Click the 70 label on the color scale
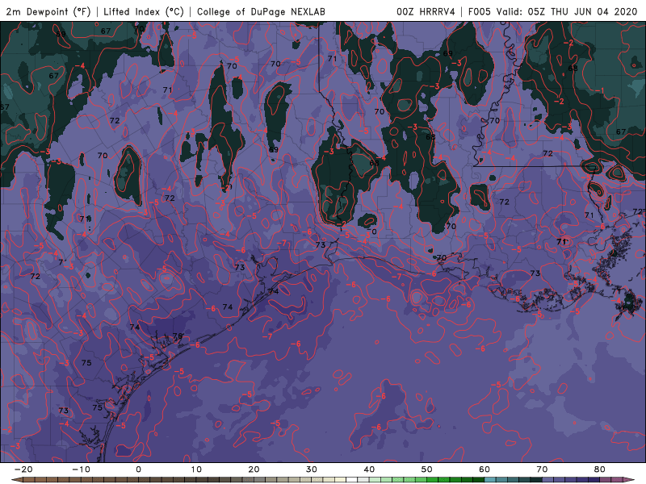This screenshot has height=484, width=646. pos(542,469)
